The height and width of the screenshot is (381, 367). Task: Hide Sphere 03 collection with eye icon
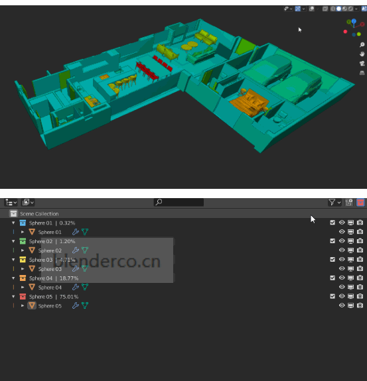[x=342, y=259]
